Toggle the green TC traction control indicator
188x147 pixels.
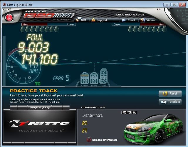coord(38,84)
